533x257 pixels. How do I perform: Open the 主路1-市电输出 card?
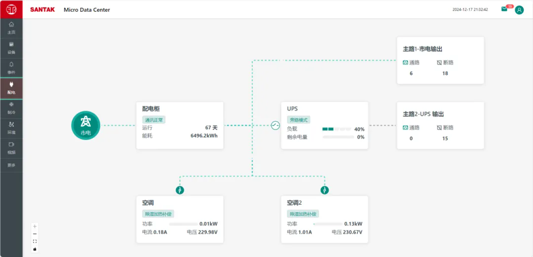[x=440, y=60]
